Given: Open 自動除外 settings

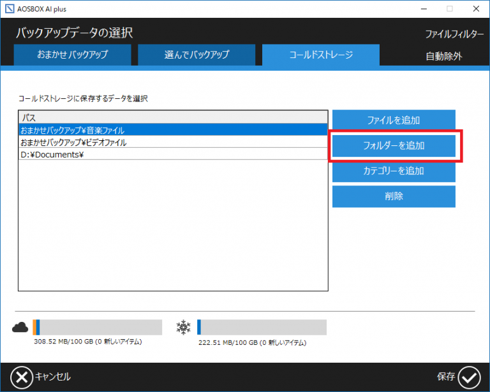Looking at the screenshot, I should tap(444, 56).
